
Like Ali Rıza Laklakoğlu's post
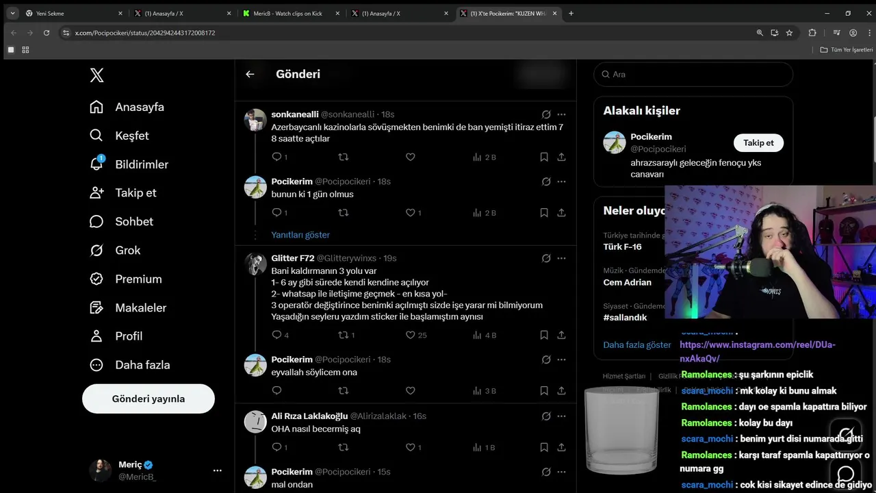[411, 447]
